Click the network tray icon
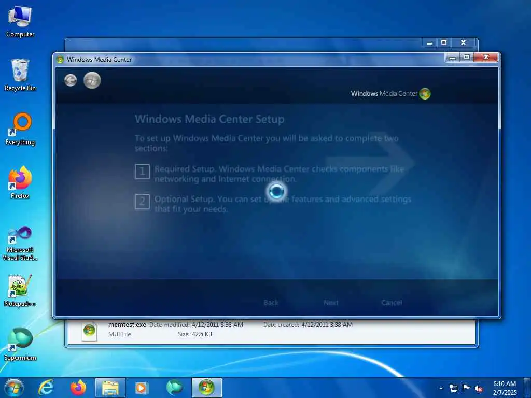Viewport: 531px width, 398px height. click(453, 388)
